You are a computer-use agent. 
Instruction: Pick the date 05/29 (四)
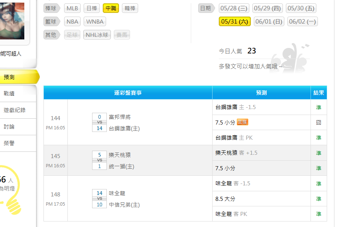click(267, 8)
